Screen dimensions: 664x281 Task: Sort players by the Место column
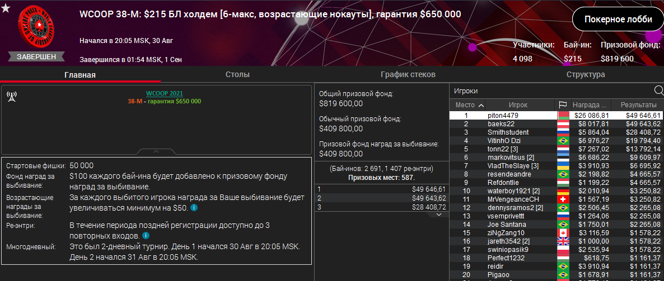point(469,105)
